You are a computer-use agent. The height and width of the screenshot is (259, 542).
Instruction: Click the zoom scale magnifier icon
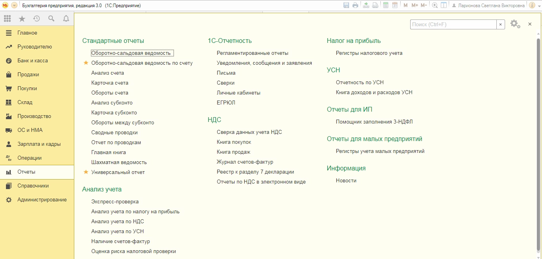(435, 6)
